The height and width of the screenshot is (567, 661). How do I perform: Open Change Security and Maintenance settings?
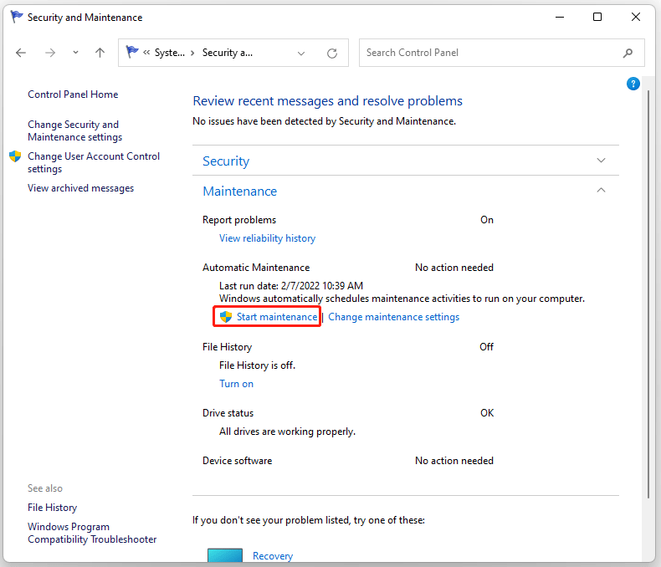(75, 130)
